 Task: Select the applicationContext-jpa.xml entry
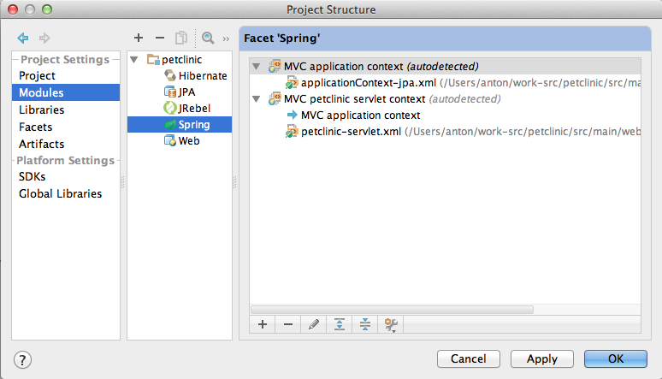(445, 82)
